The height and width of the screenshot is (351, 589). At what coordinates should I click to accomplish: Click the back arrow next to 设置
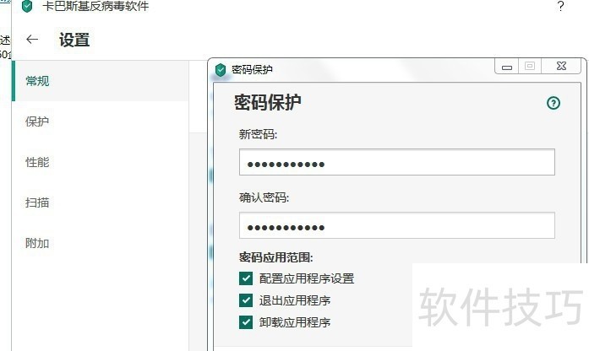pyautogui.click(x=32, y=39)
